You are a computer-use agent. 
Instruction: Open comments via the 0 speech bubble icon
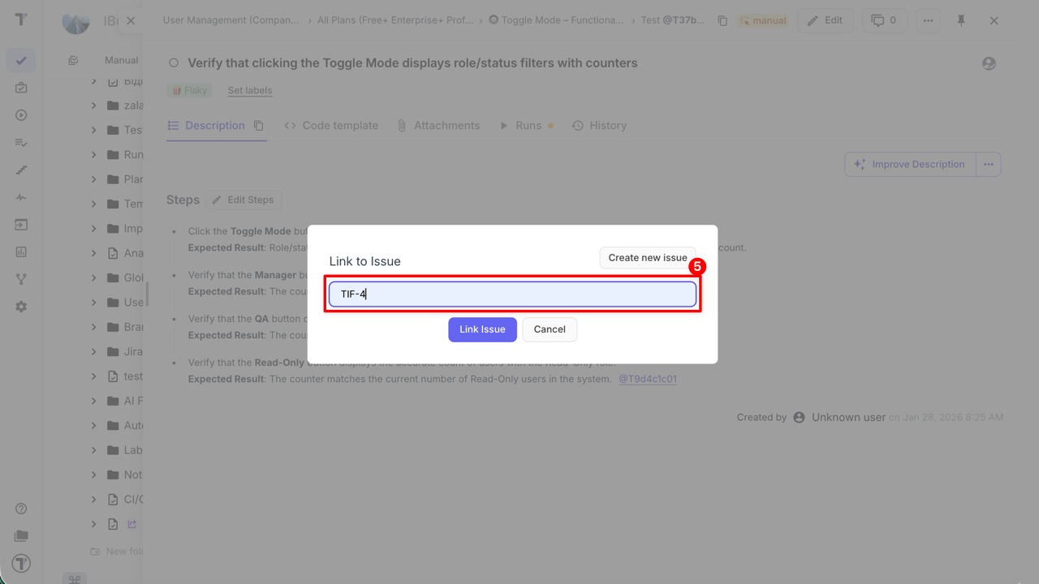click(x=884, y=19)
